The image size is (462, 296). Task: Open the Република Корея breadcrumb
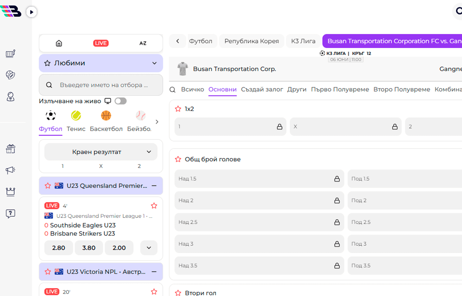[252, 41]
